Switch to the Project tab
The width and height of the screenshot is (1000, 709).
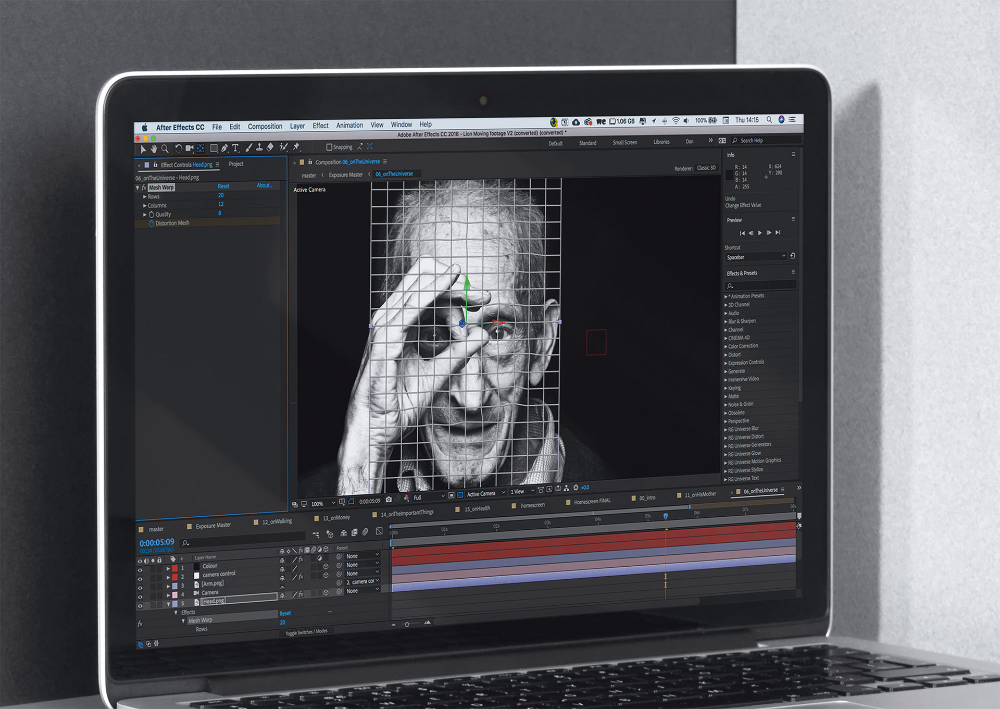[236, 164]
